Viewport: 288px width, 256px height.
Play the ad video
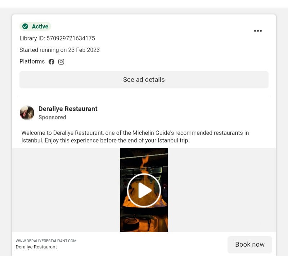(144, 190)
